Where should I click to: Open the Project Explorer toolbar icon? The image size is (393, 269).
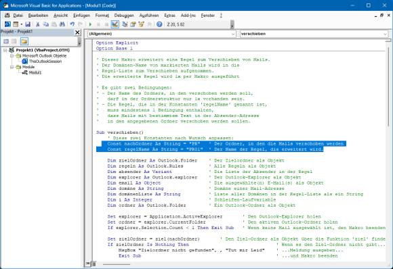point(125,24)
